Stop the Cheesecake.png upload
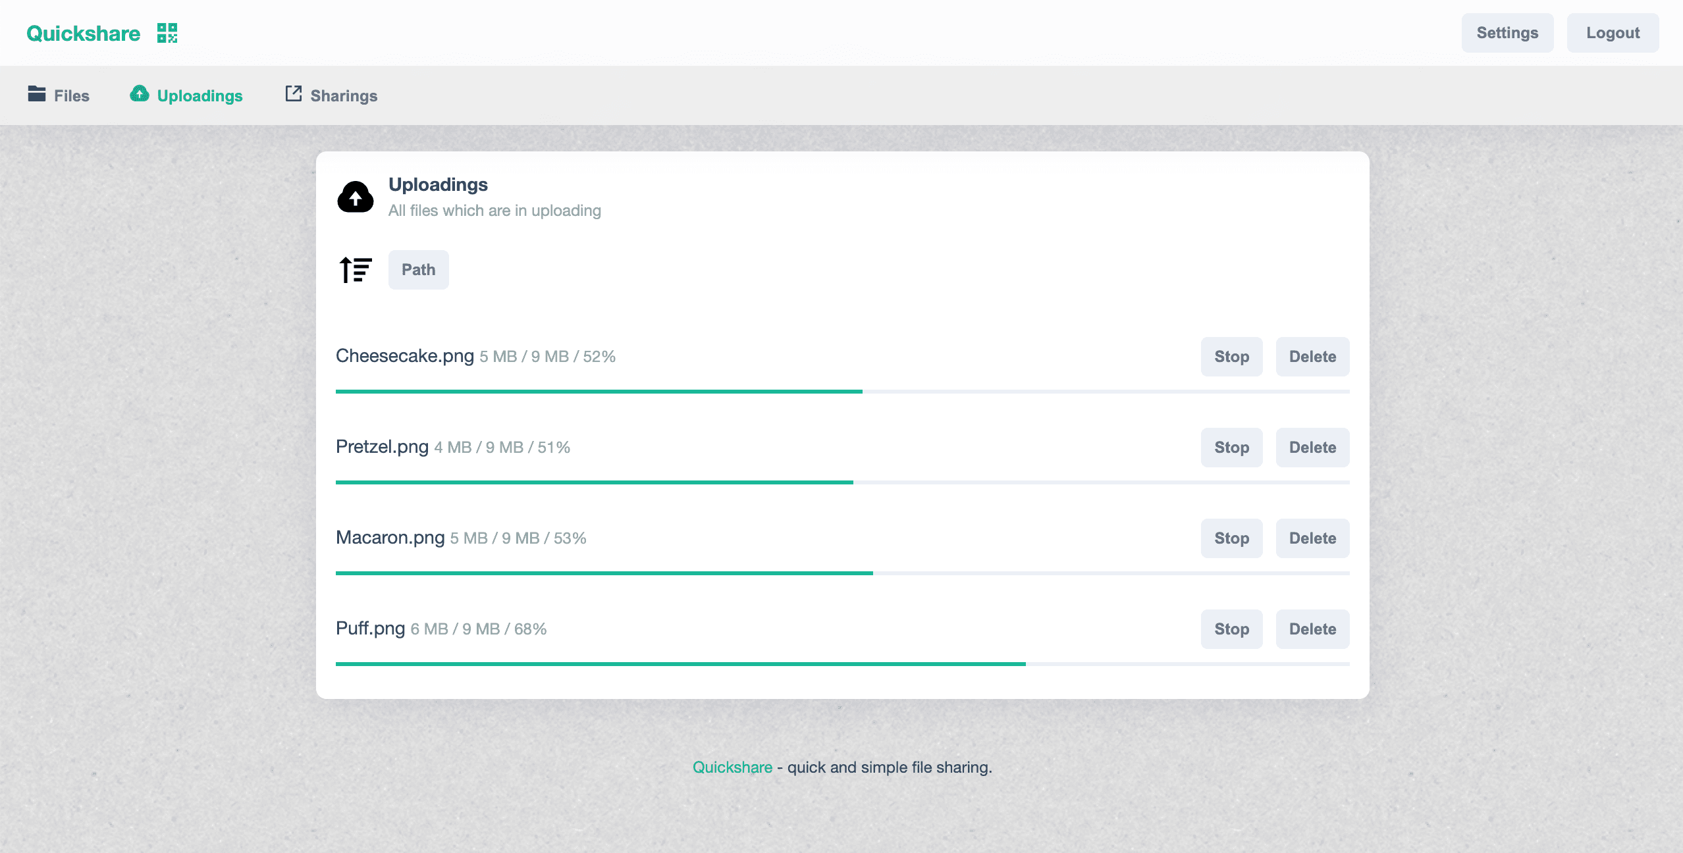The width and height of the screenshot is (1683, 853). [1231, 357]
